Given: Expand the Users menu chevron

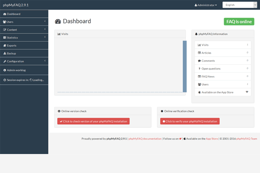Looking at the screenshot, I should point(45,21).
